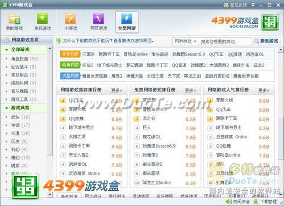Click 更多 in 网络游戏推荐排行榜
This screenshot has width=284, height=206.
(116, 90)
